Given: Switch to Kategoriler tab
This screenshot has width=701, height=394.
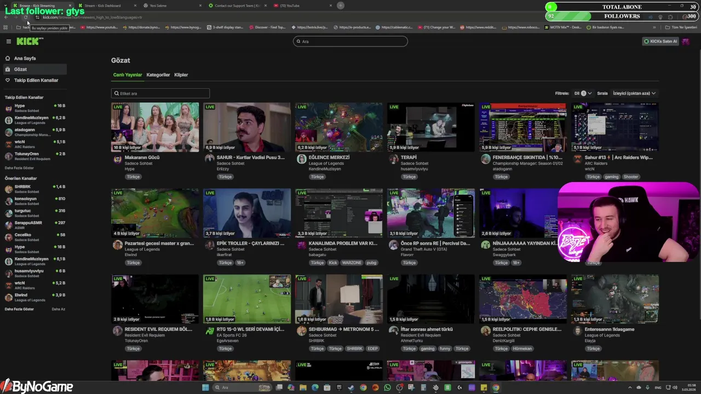Looking at the screenshot, I should tap(158, 74).
